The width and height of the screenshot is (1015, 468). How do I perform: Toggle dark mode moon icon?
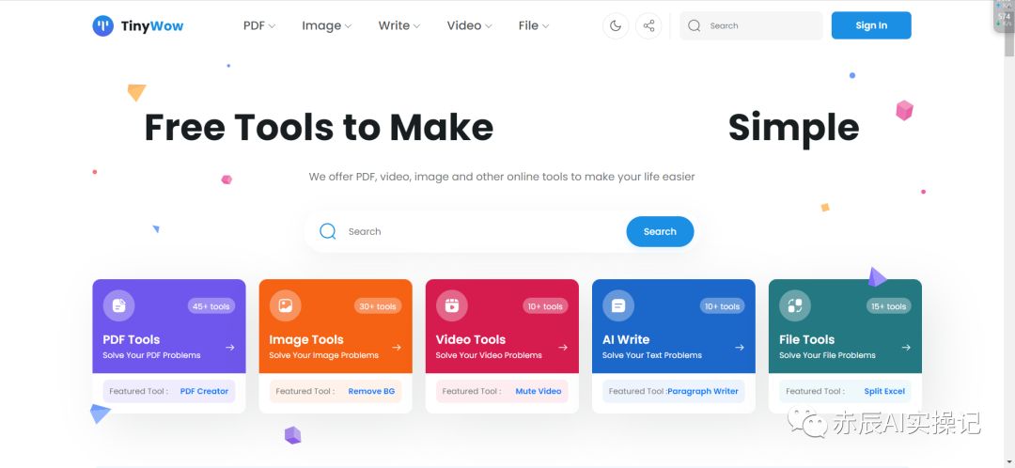(616, 26)
